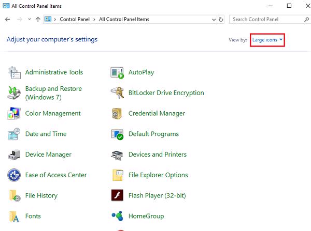
Task: Open the Flash Player (32-bit) link
Action: [x=157, y=196]
